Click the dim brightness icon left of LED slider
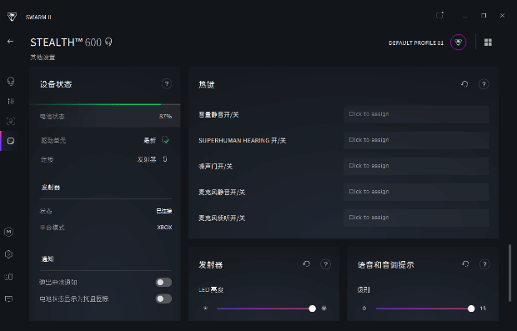 coord(205,308)
